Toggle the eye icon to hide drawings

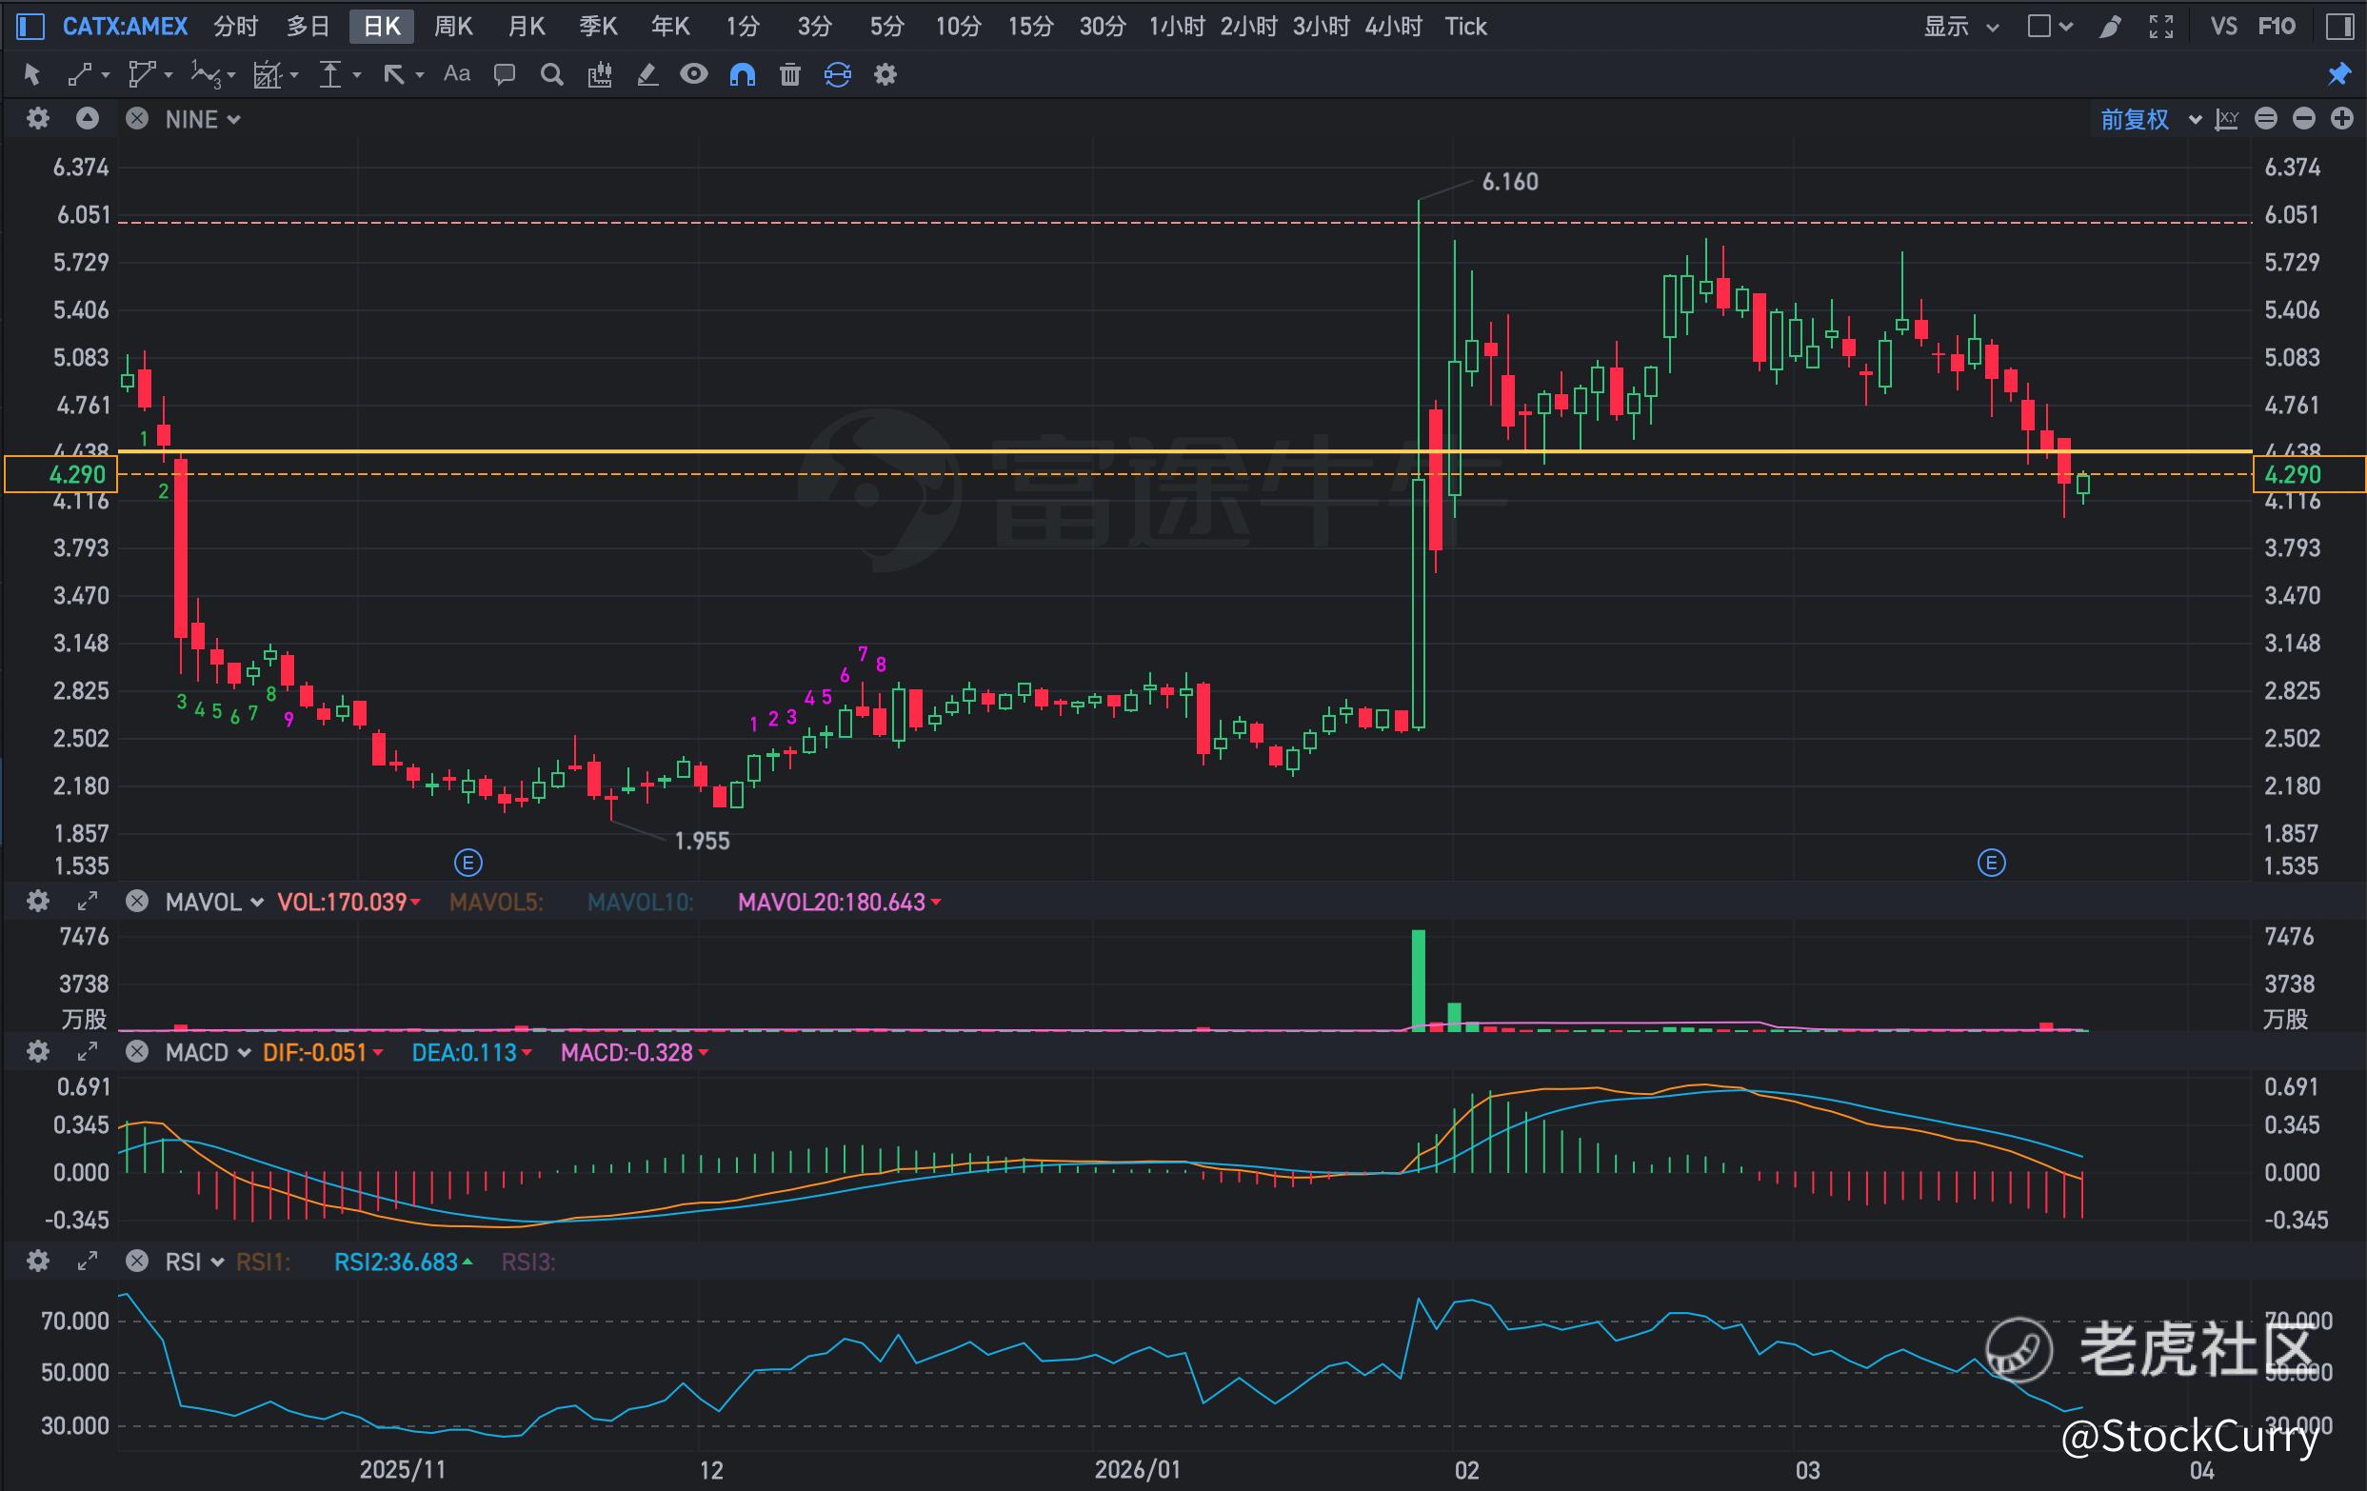coord(694,74)
